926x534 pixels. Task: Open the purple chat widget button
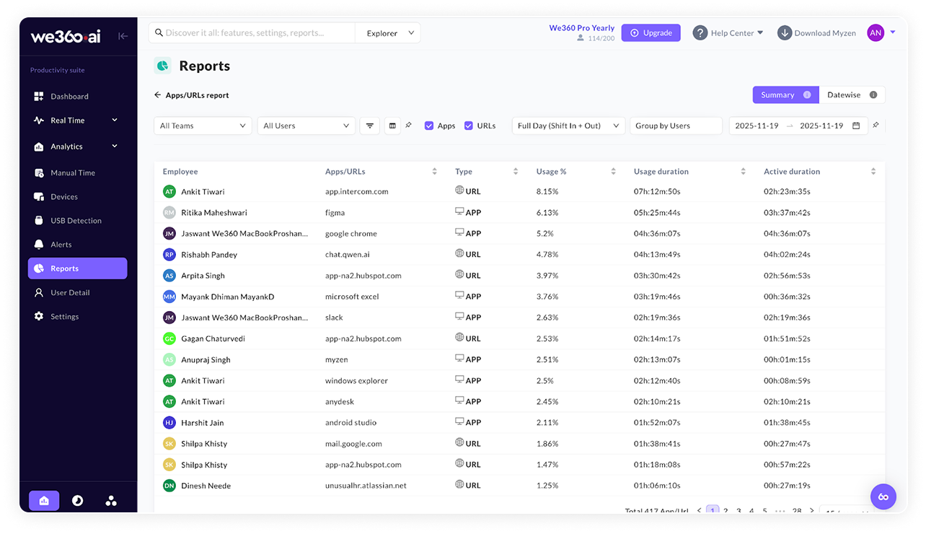[x=883, y=496]
